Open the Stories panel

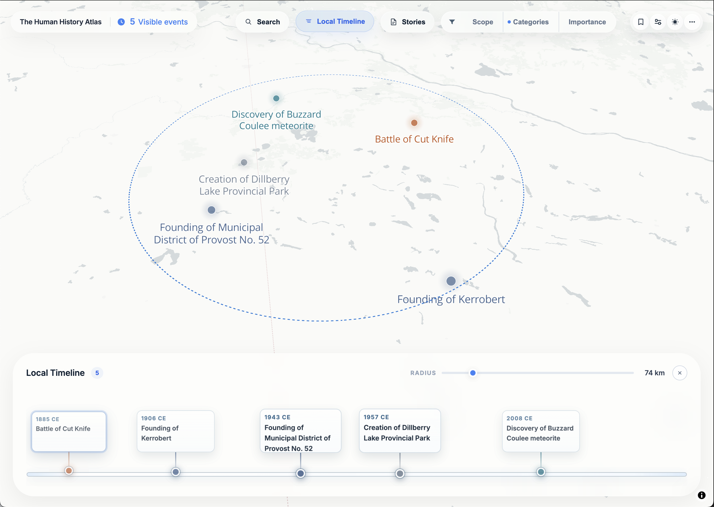click(407, 22)
